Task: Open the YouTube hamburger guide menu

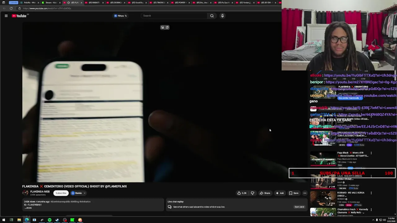Action: 6,16
